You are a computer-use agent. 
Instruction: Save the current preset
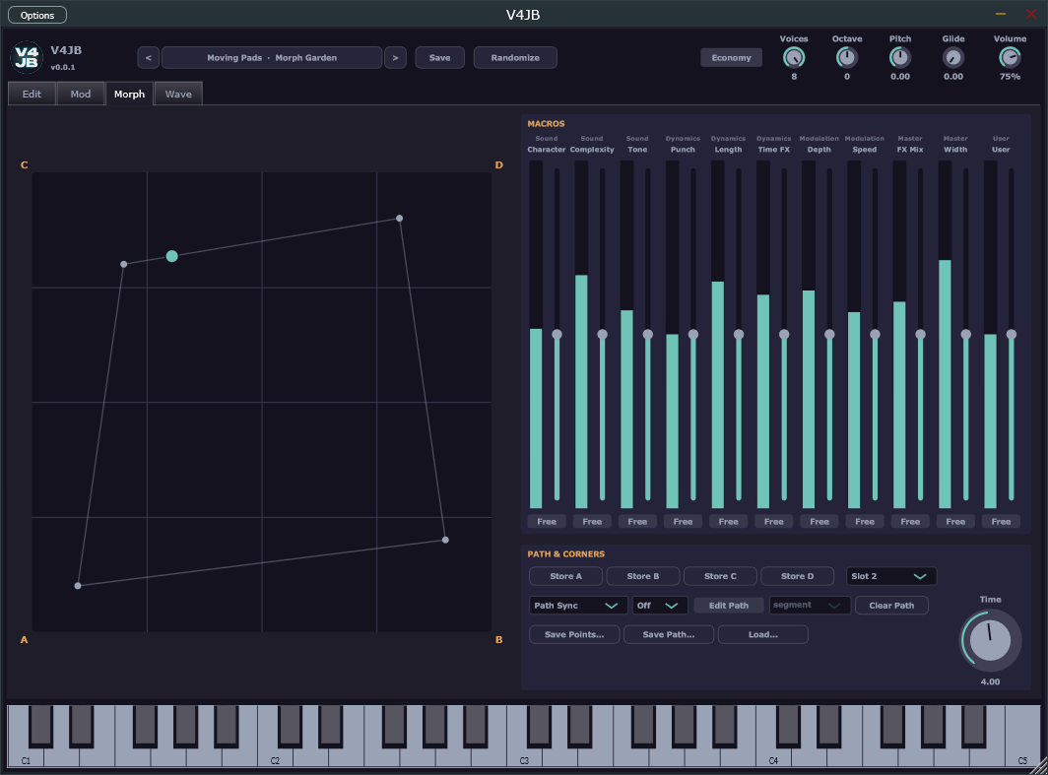pyautogui.click(x=439, y=57)
